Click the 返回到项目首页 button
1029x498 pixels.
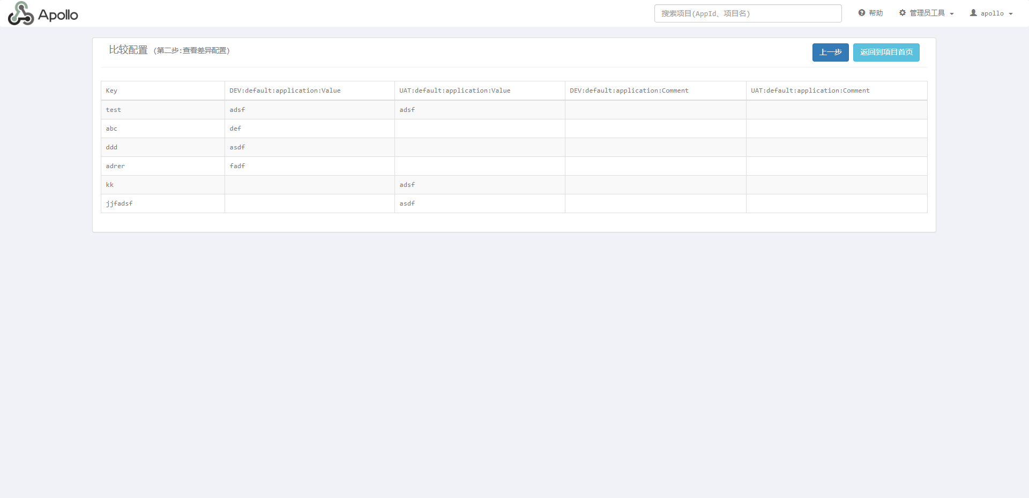[886, 52]
